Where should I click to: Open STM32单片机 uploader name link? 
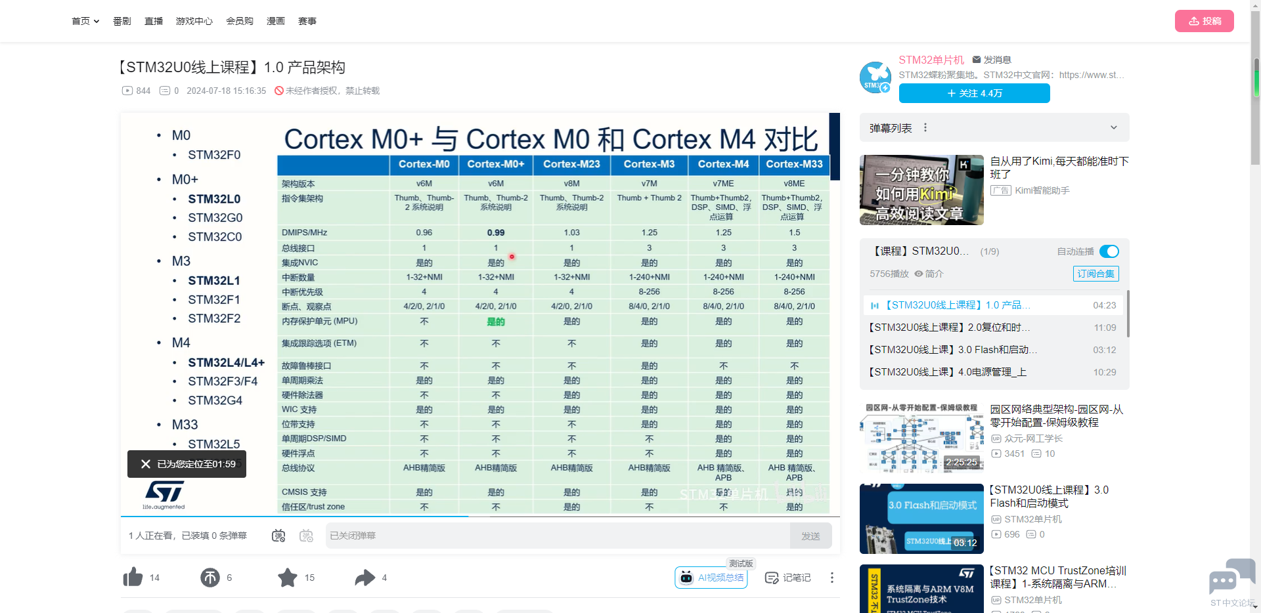coord(931,60)
